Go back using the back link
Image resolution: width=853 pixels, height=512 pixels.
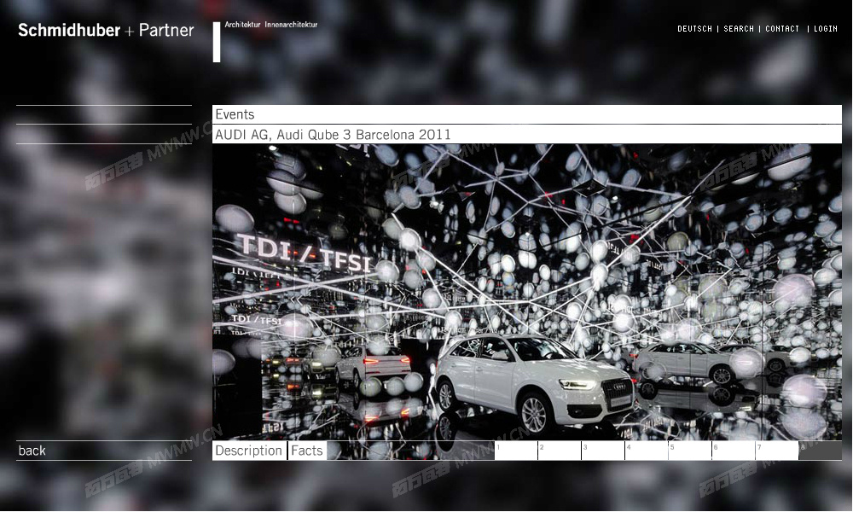[32, 451]
